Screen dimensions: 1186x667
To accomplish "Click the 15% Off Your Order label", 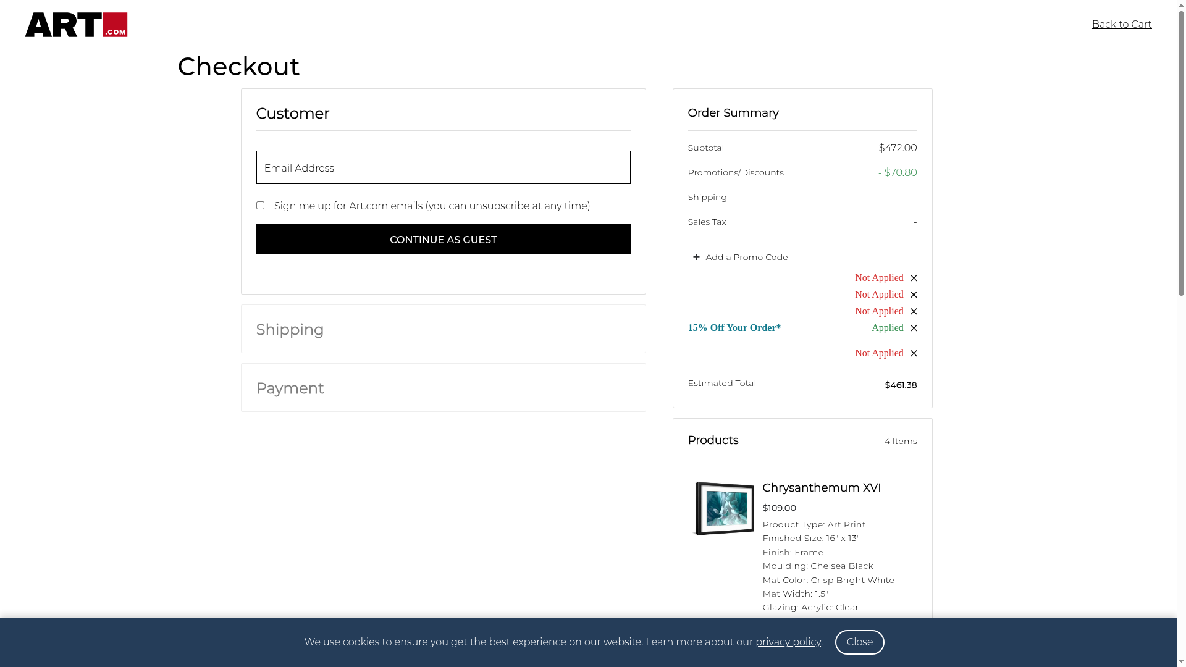I will pyautogui.click(x=734, y=328).
